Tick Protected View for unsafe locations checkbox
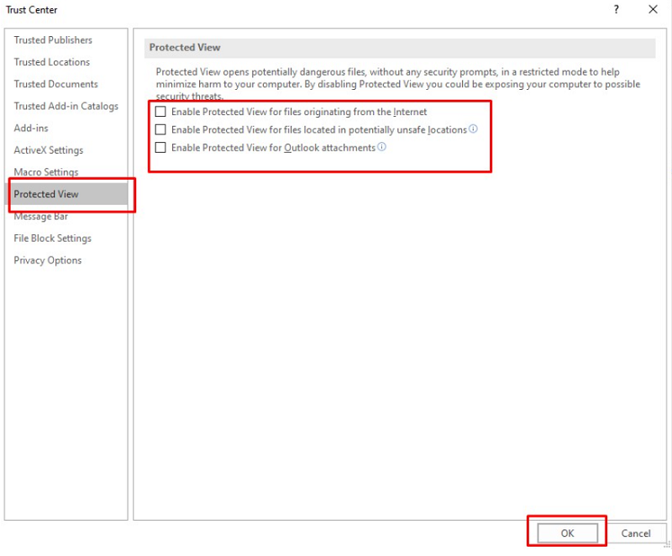Image resolution: width=672 pixels, height=556 pixels. (x=160, y=130)
